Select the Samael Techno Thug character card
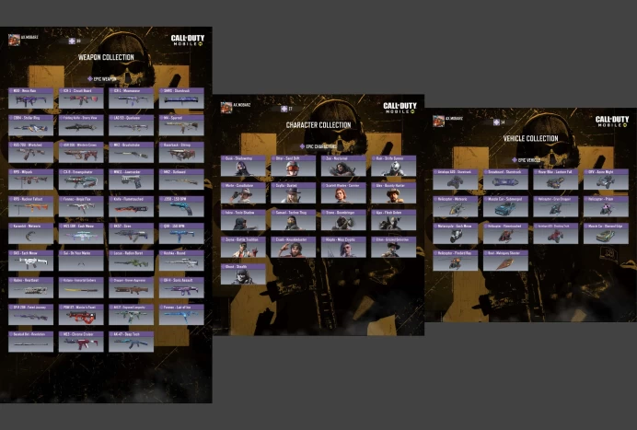 (293, 220)
